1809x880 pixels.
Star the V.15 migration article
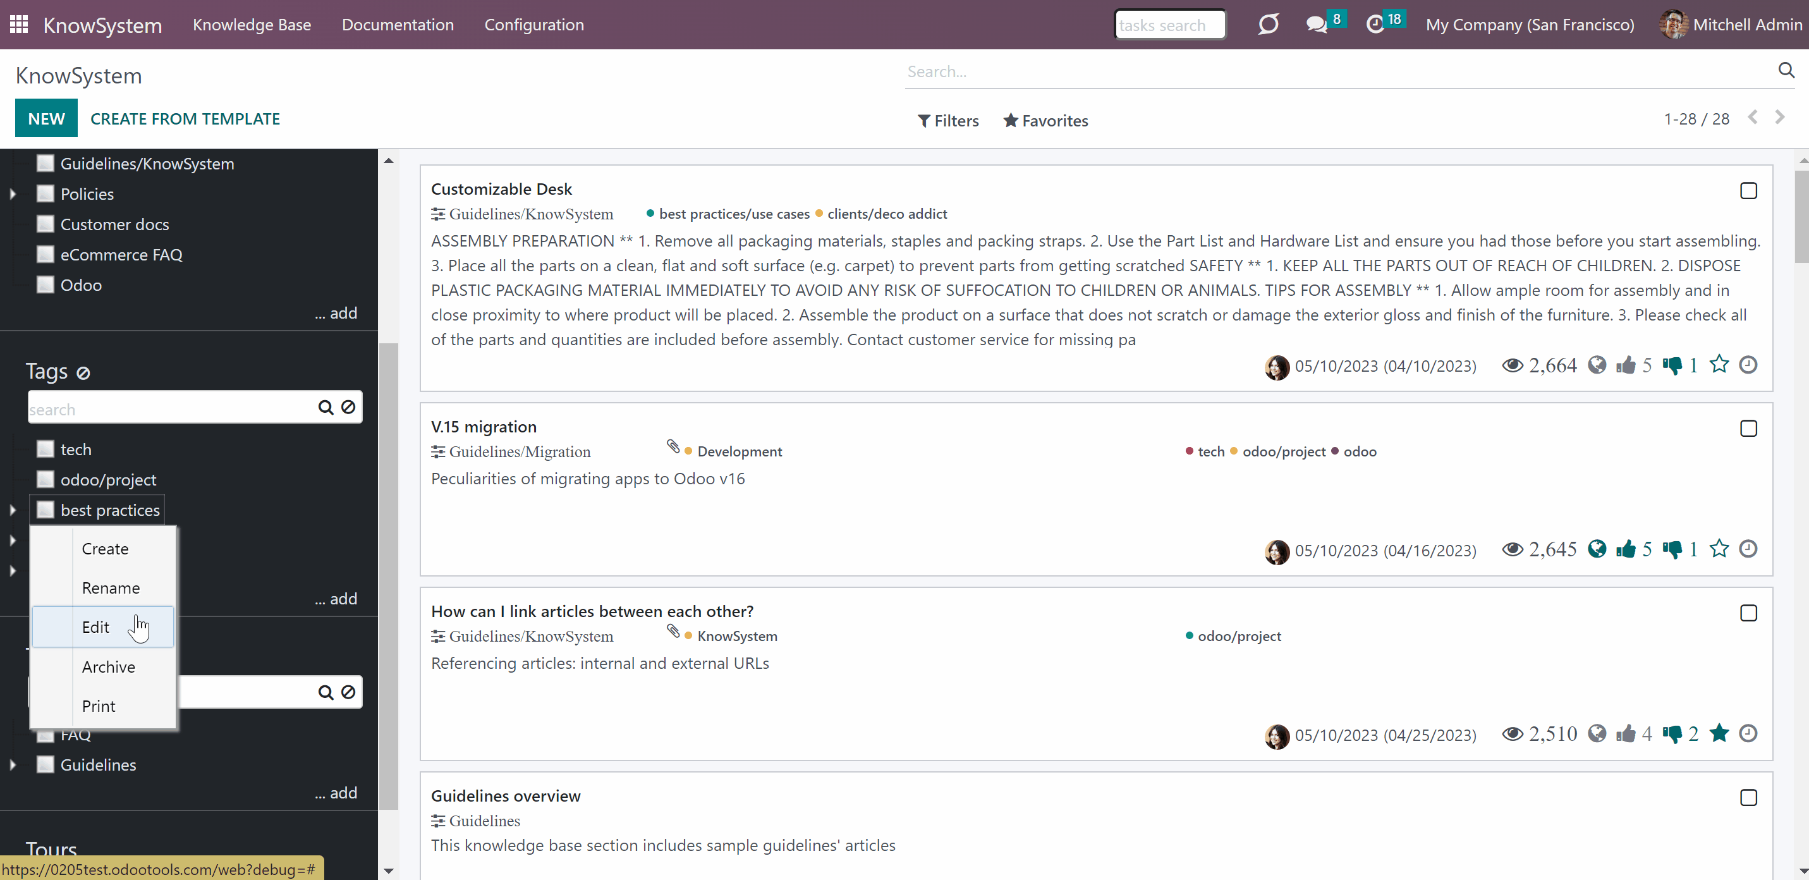(1719, 549)
